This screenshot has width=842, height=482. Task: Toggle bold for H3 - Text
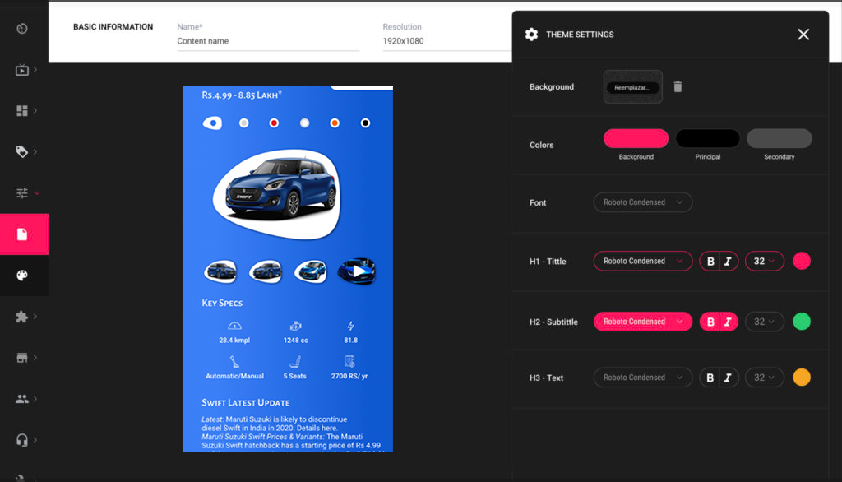[710, 378]
